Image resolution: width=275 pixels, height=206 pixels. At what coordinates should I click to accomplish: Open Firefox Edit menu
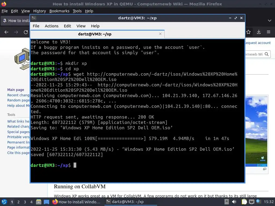tap(15, 11)
